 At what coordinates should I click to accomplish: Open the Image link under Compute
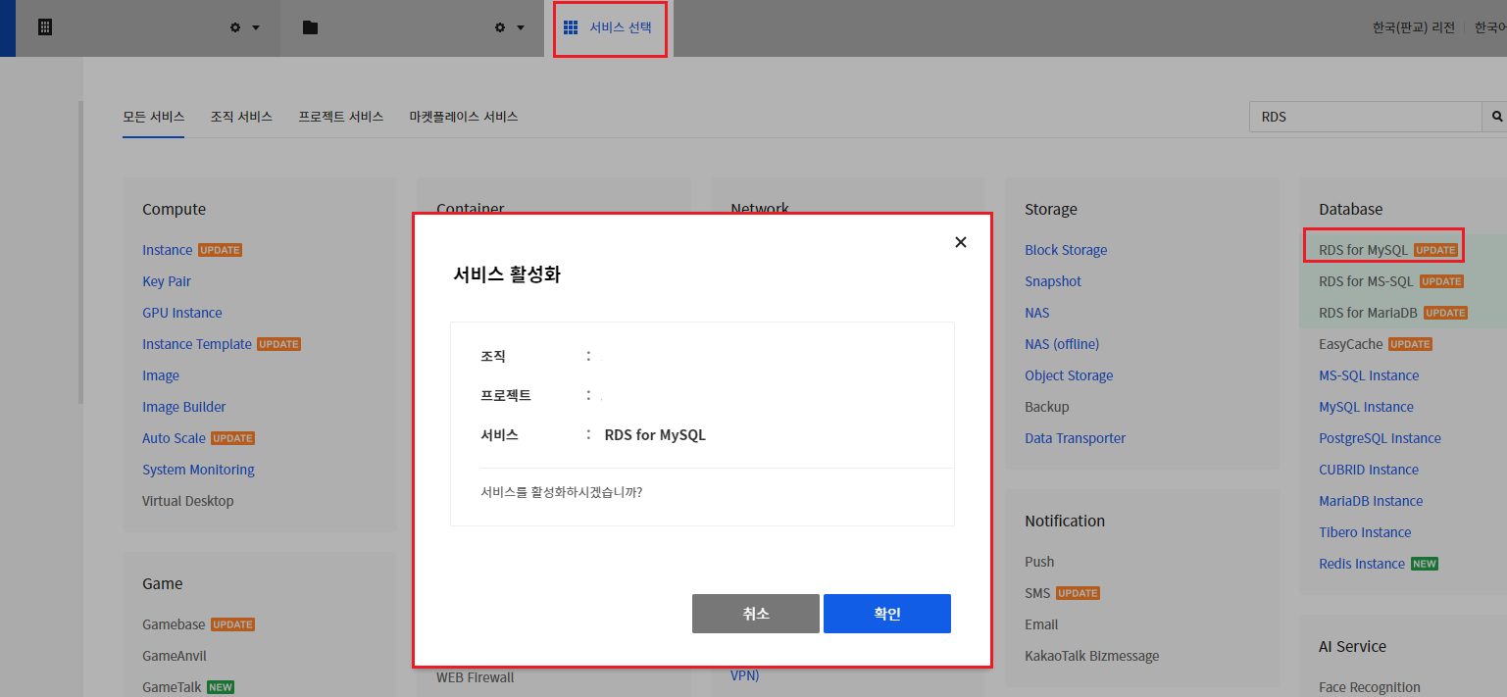pos(161,375)
